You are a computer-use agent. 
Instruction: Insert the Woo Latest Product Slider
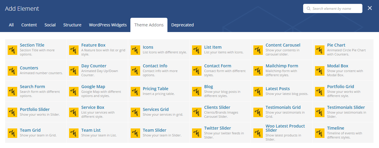285,128
